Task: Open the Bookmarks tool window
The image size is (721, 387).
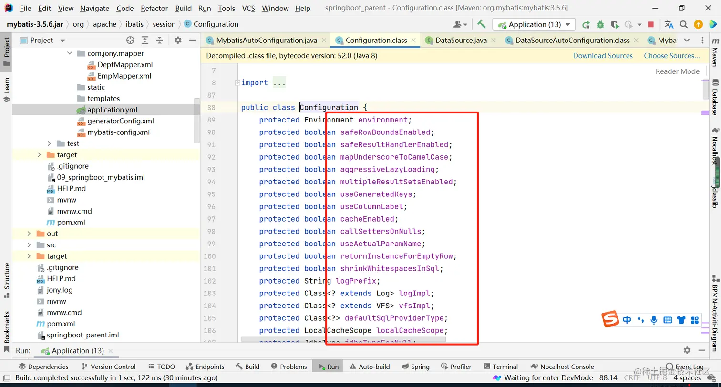Action: pos(7,331)
